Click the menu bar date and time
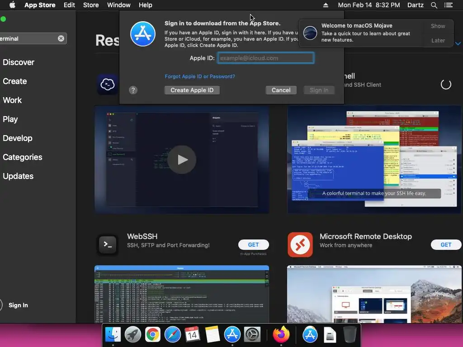This screenshot has width=463, height=347. [x=369, y=5]
